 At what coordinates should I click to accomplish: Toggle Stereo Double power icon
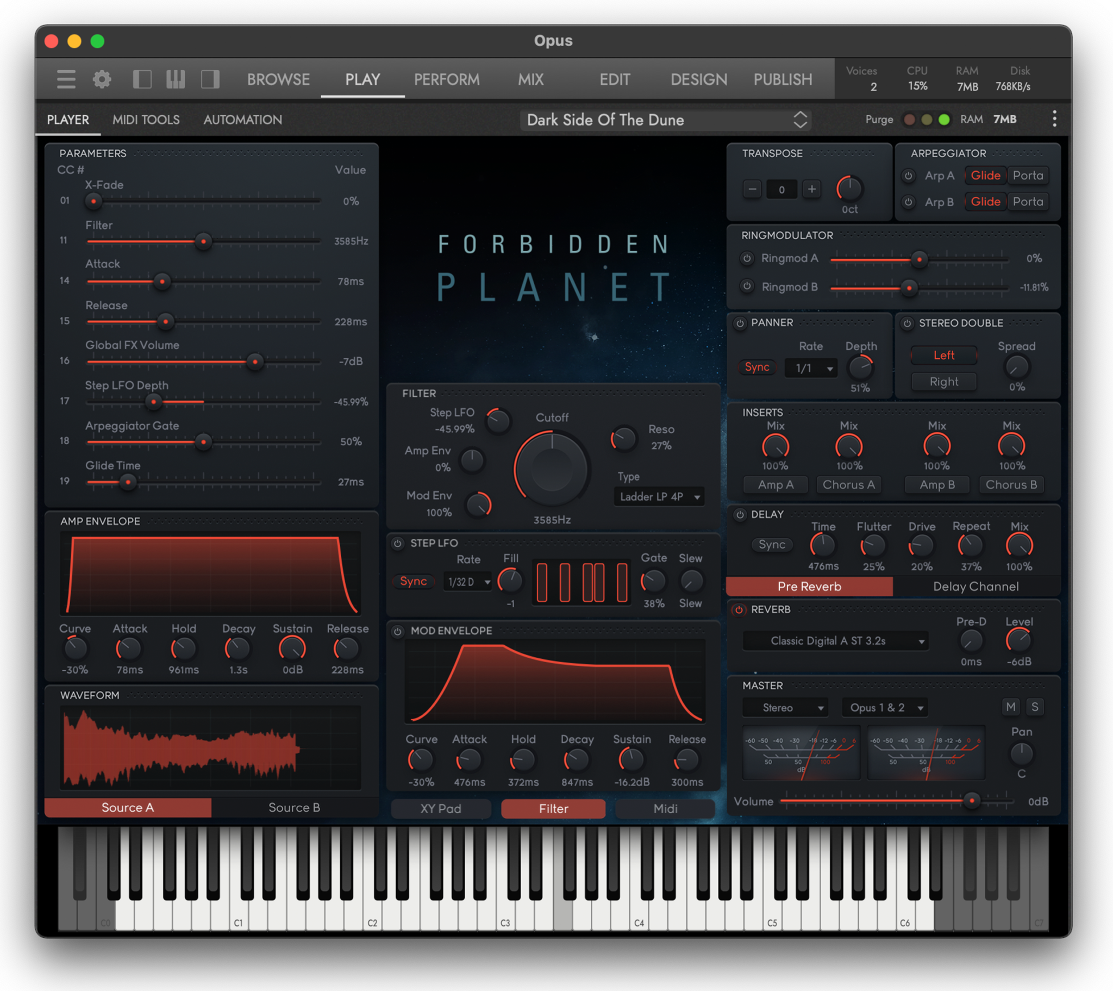coord(906,323)
